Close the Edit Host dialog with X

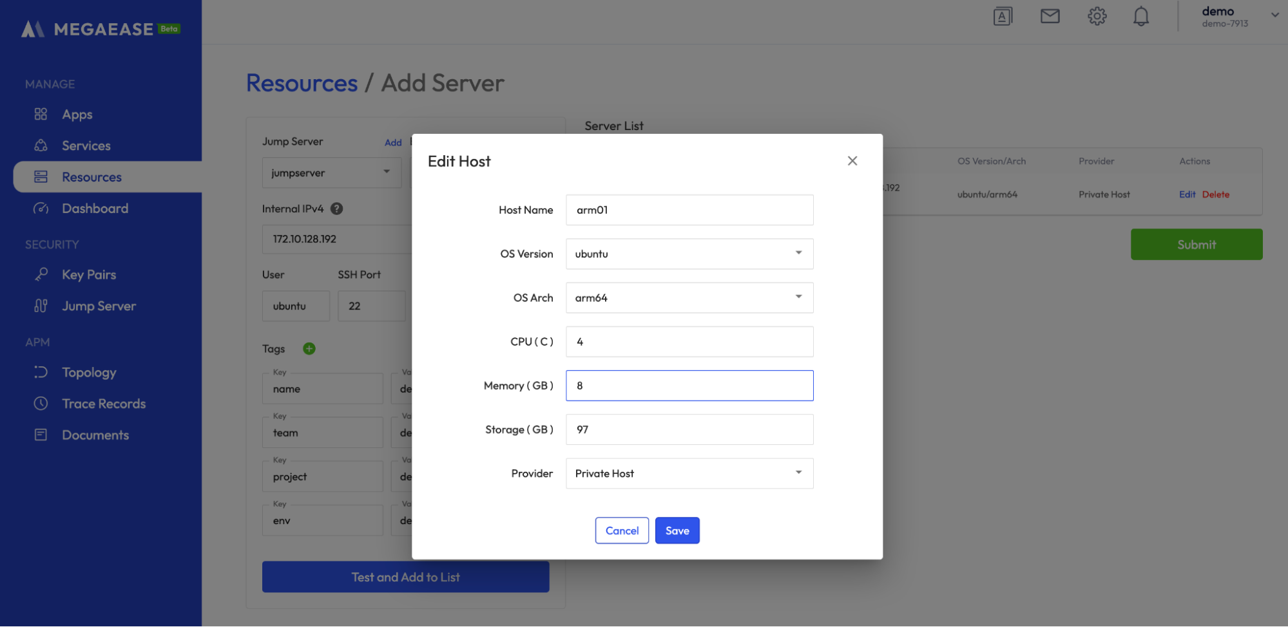[x=852, y=161]
